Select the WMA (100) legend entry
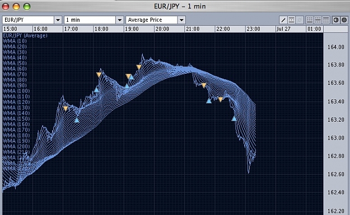The width and height of the screenshot is (350, 215). [x=16, y=91]
